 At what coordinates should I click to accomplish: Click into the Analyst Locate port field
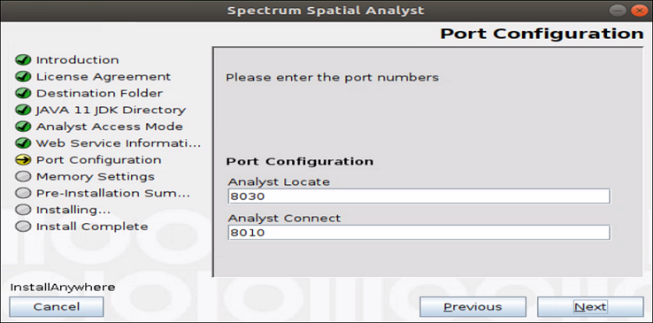click(x=419, y=196)
